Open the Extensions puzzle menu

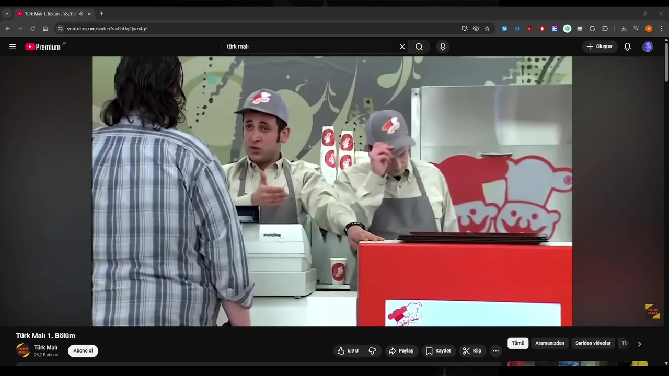[605, 29]
